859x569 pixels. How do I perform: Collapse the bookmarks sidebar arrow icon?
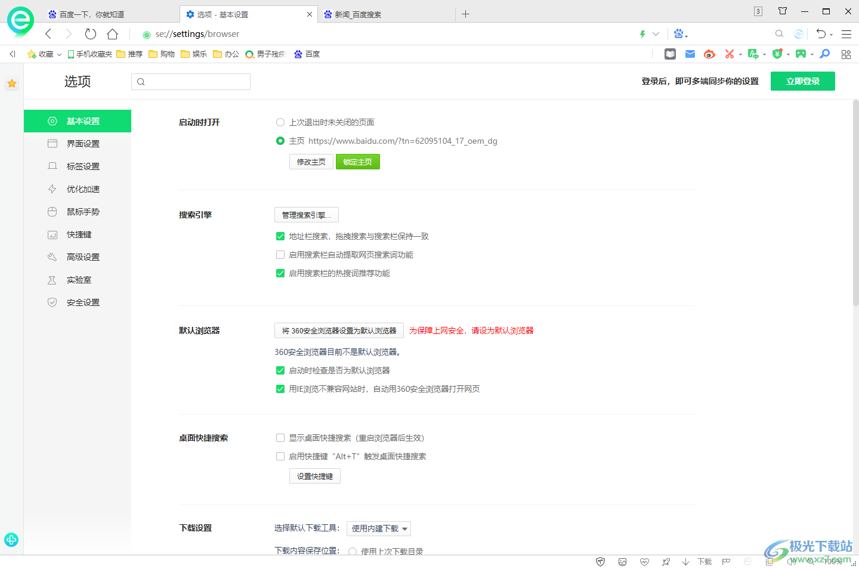[x=12, y=54]
